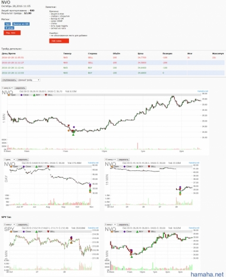Open the hamaha.net link on the DAY chart
The width and height of the screenshot is (226, 277).
click(x=93, y=163)
